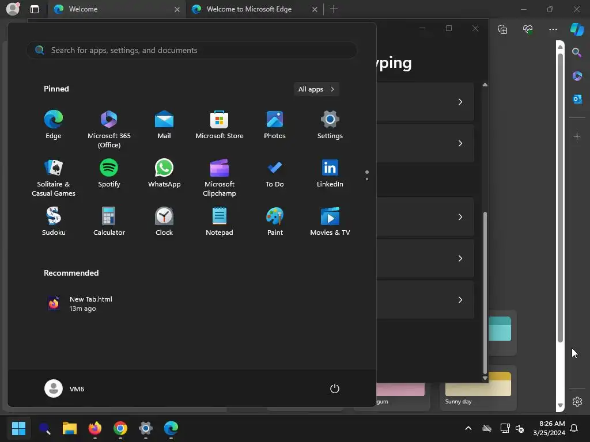Screen dimensions: 590x442
Task: Close the Welcome to Microsoft Edge tab
Action: 315,9
